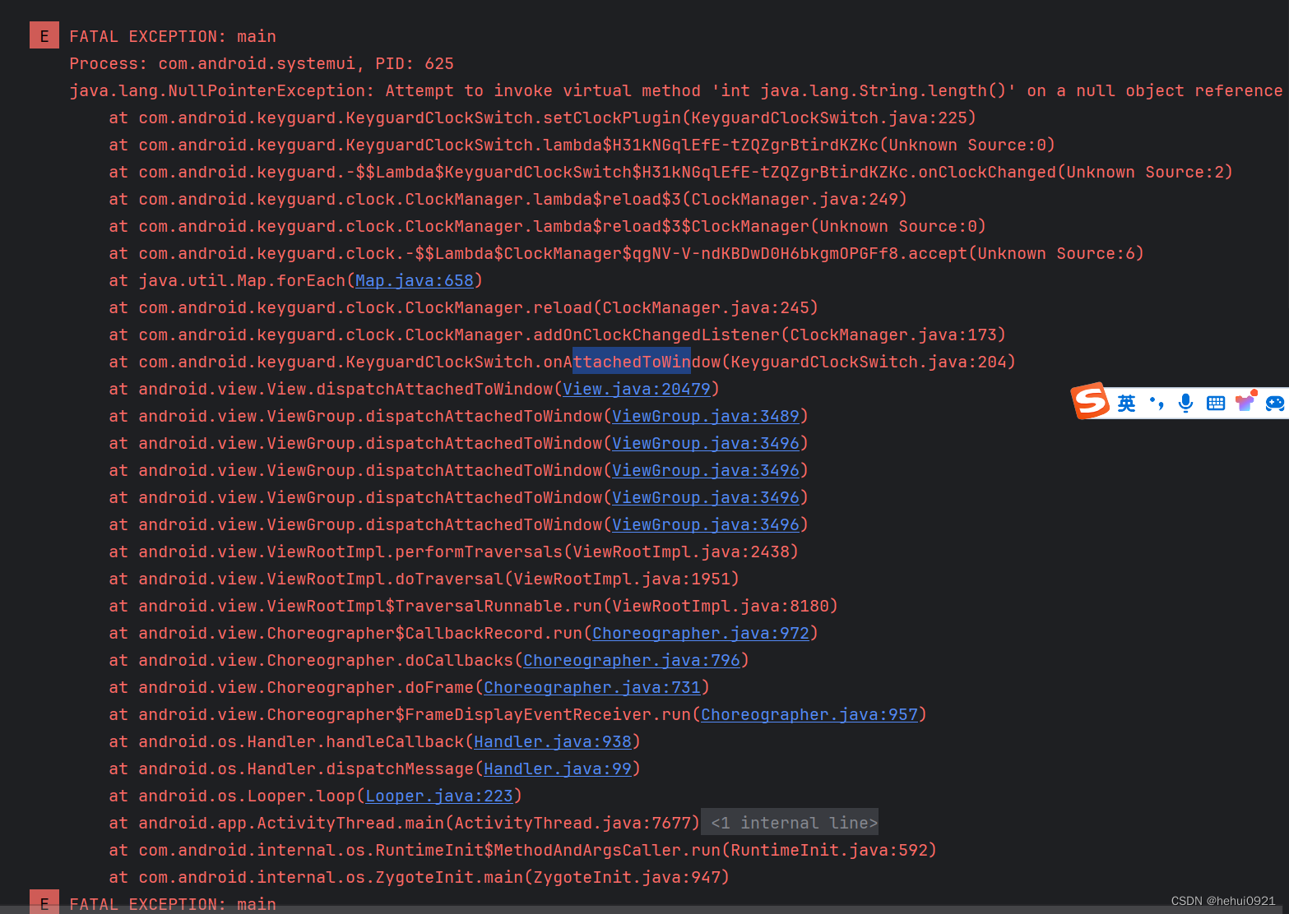
Task: Click the qgNV-V-ndKBDwD0H6bkgmOPGFf8.accept lambda frame
Action: (x=626, y=253)
